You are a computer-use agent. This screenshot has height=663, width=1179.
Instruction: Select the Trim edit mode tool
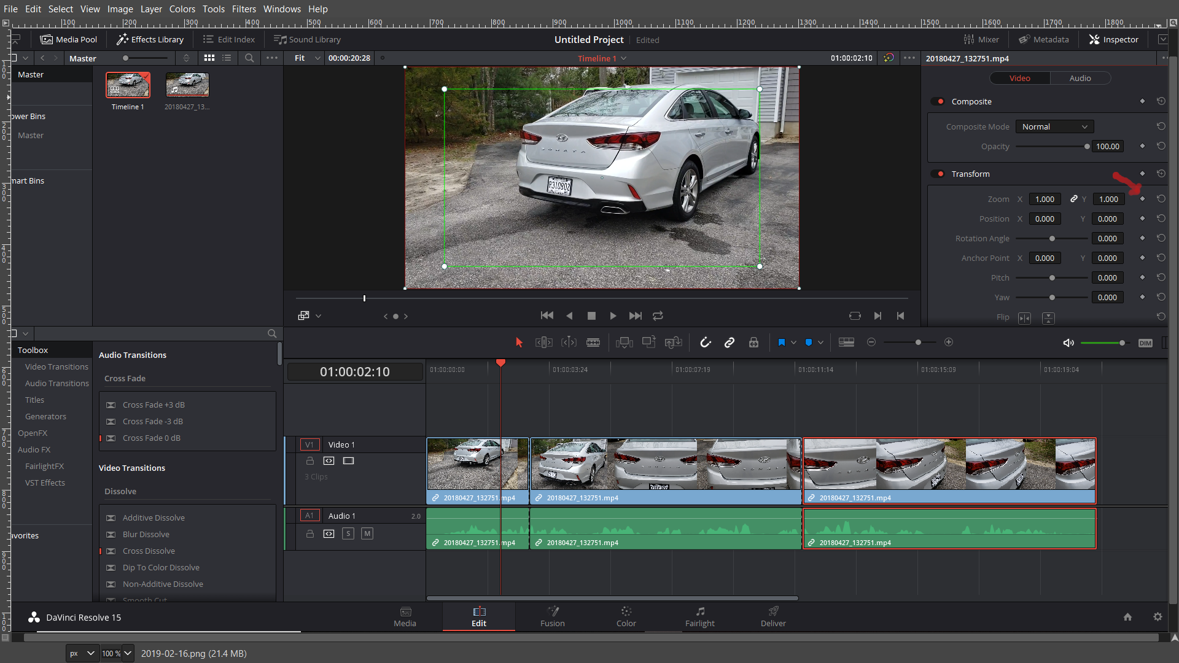click(x=544, y=343)
